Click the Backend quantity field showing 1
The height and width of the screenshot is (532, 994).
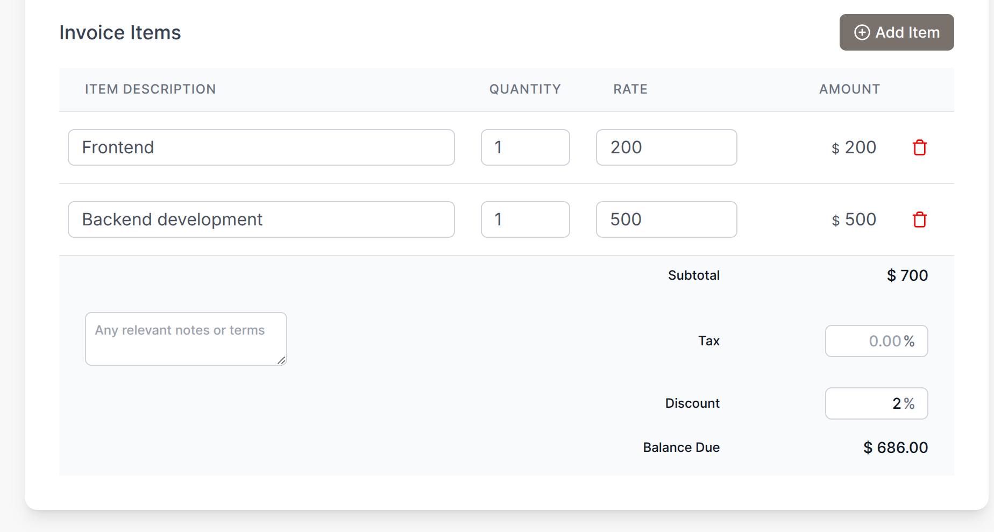pyautogui.click(x=525, y=219)
